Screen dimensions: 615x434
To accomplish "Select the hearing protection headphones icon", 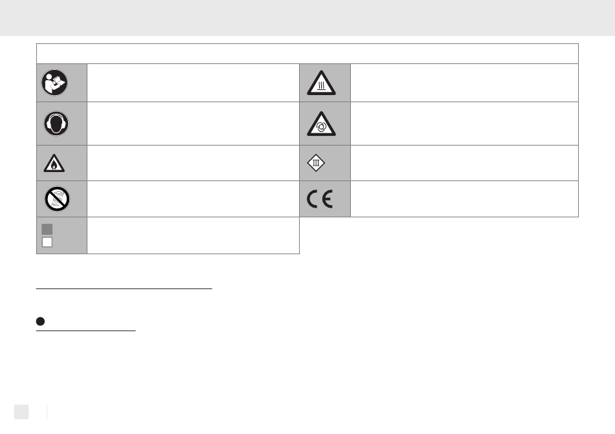I will [56, 124].
